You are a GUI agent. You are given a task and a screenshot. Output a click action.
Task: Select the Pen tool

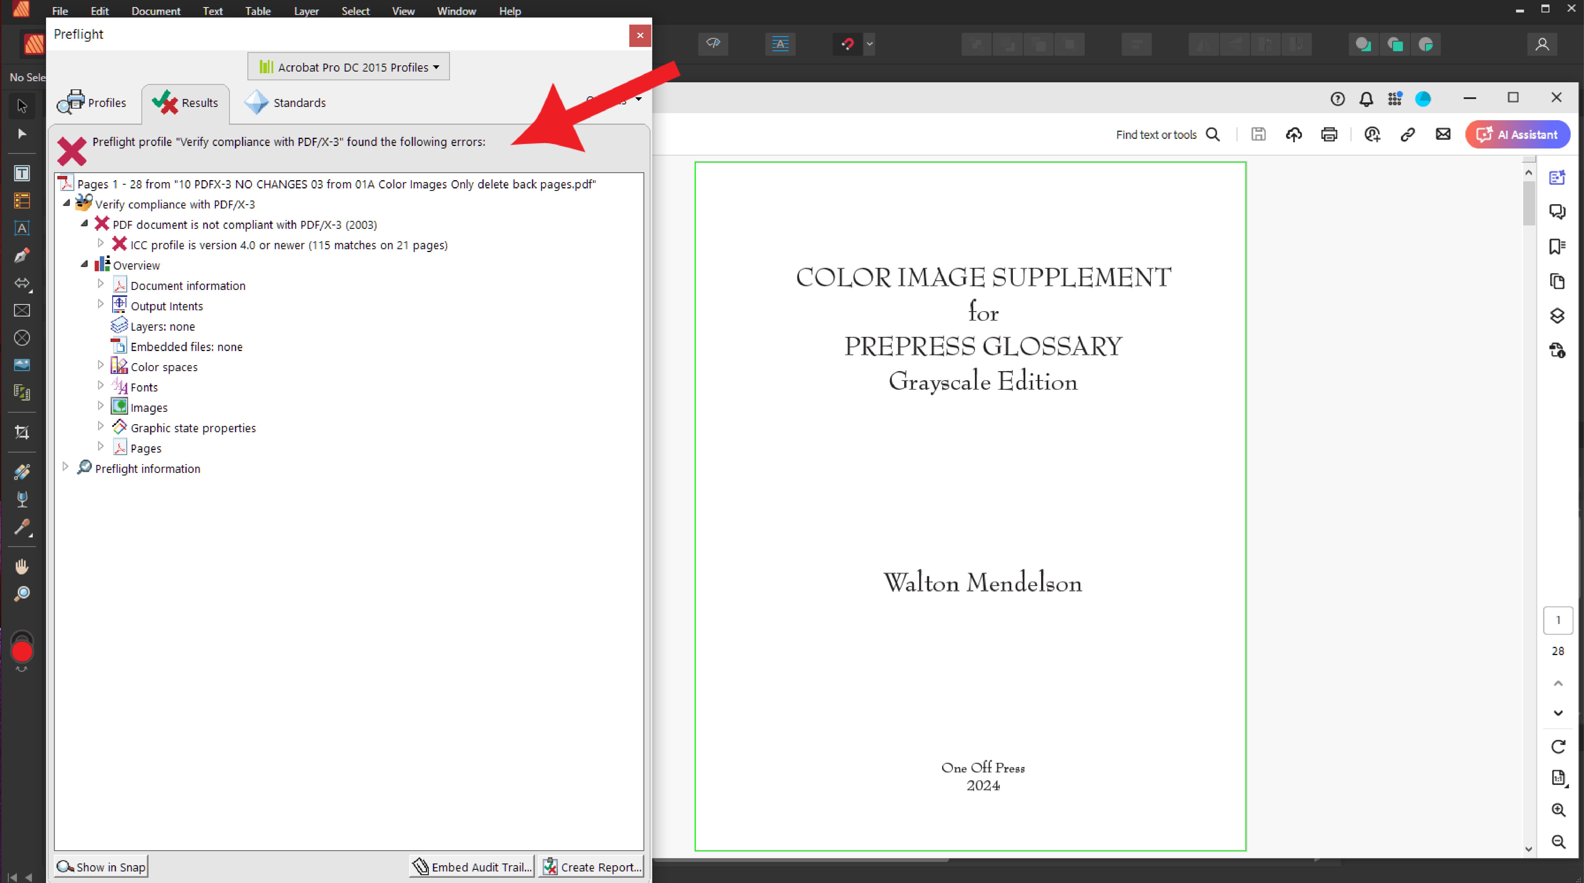pos(22,255)
